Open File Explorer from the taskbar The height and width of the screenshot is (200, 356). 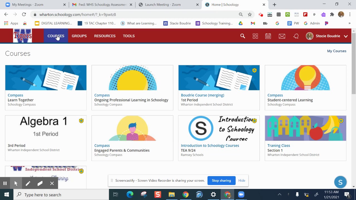pyautogui.click(x=172, y=194)
